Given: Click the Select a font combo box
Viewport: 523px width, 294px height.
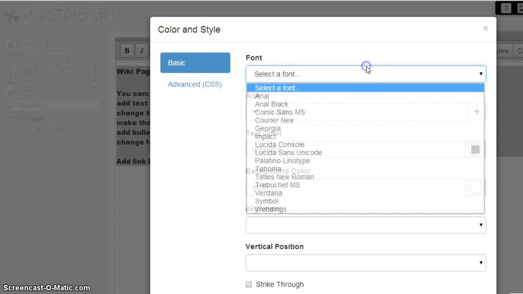Looking at the screenshot, I should point(365,74).
